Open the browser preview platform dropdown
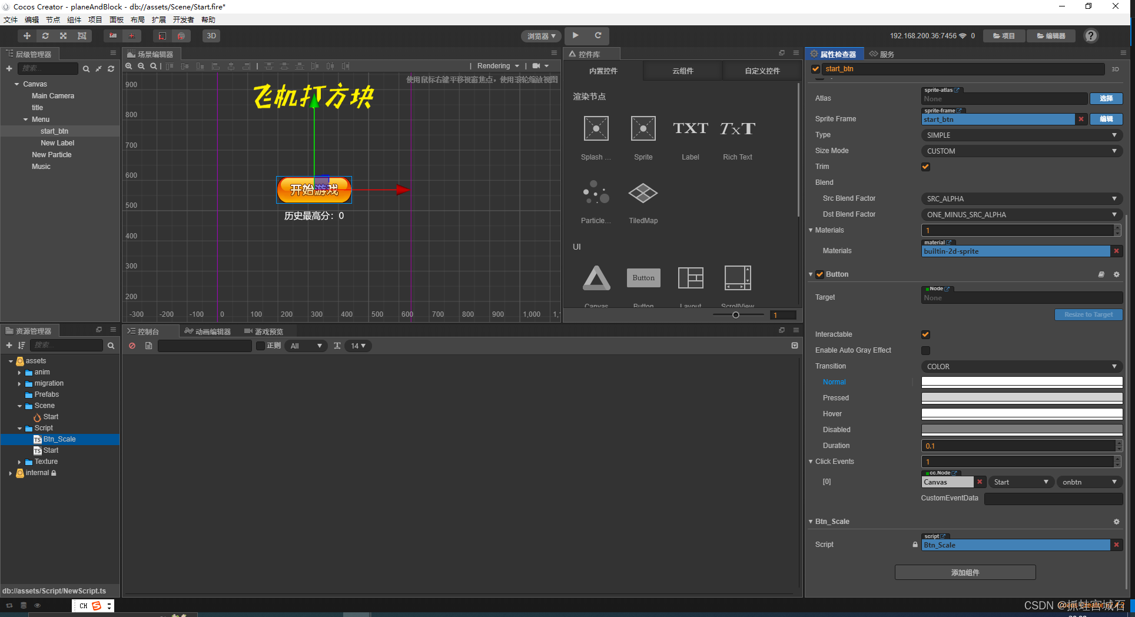 tap(541, 36)
